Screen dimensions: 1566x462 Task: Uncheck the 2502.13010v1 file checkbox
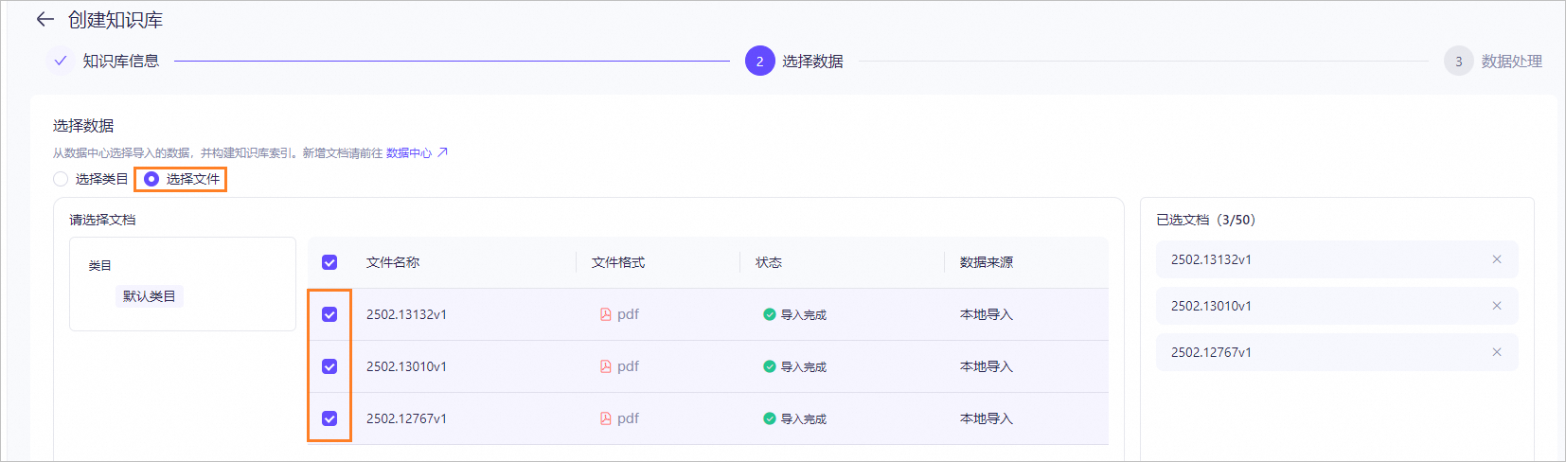point(329,366)
